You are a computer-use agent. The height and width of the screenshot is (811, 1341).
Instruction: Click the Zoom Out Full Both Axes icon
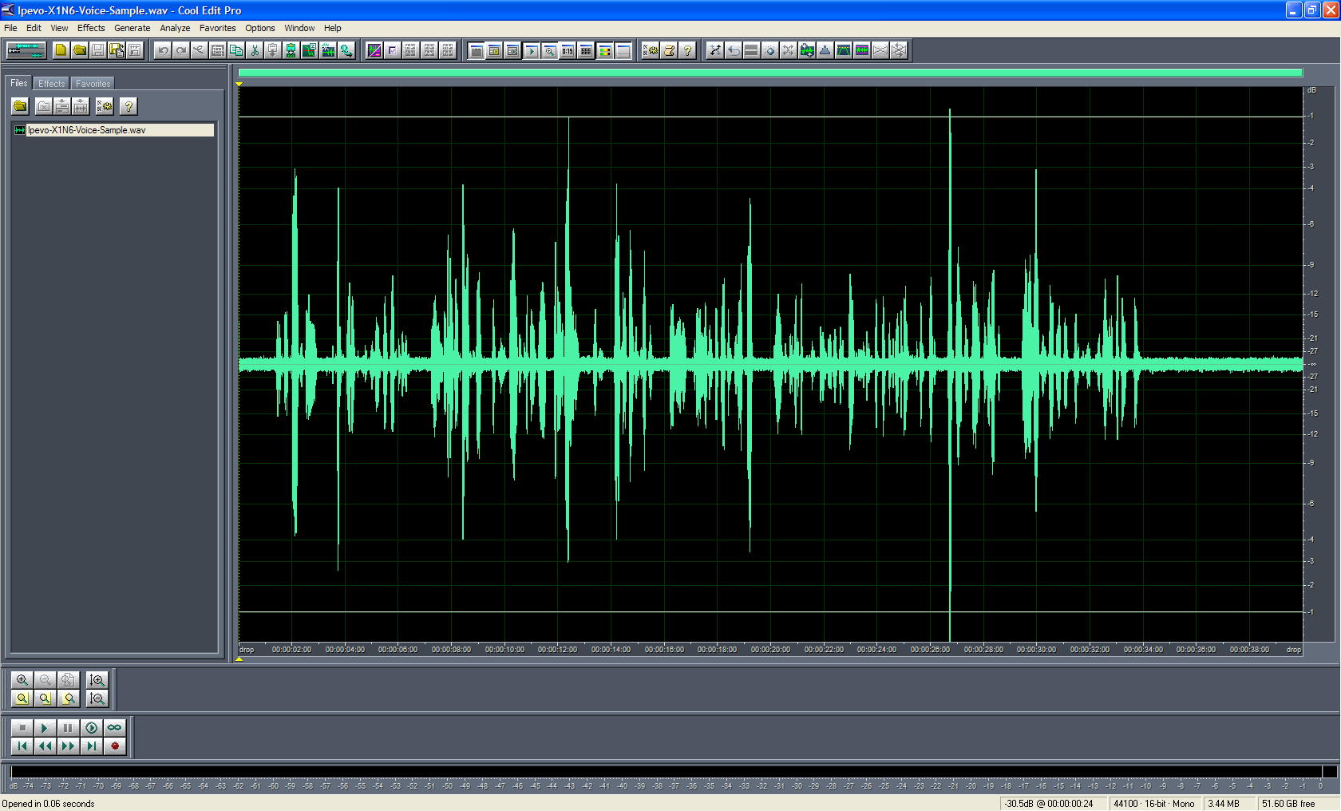68,681
